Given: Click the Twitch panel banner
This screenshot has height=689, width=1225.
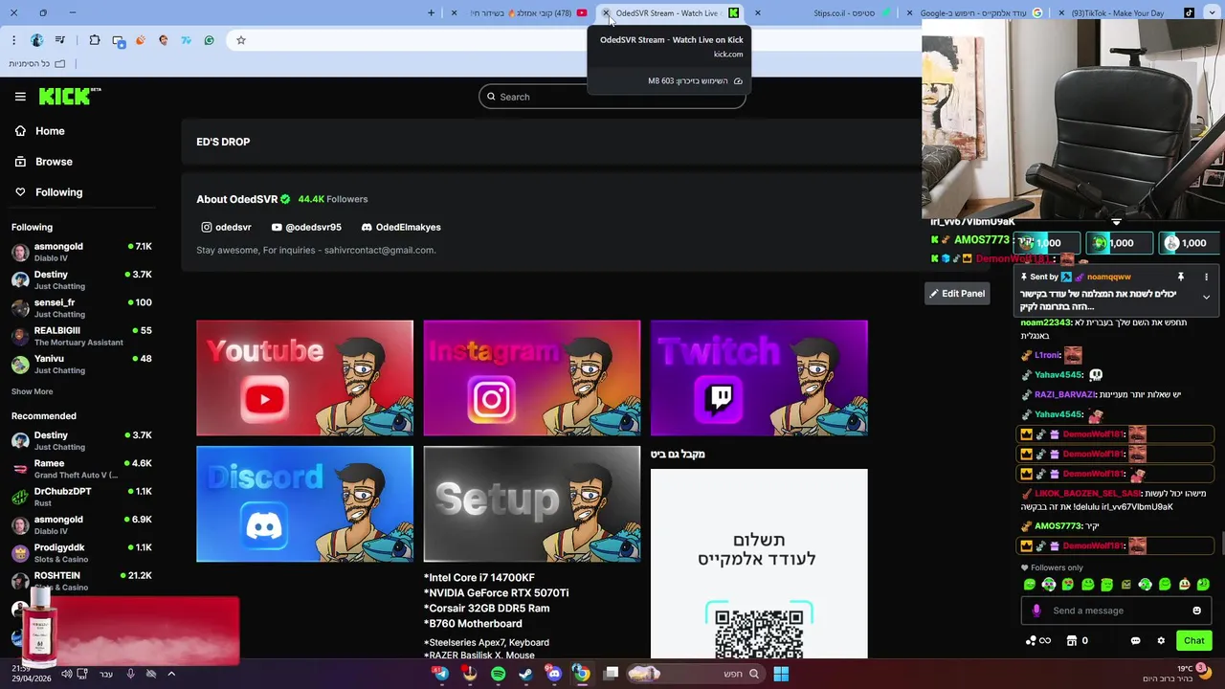Looking at the screenshot, I should pos(759,378).
